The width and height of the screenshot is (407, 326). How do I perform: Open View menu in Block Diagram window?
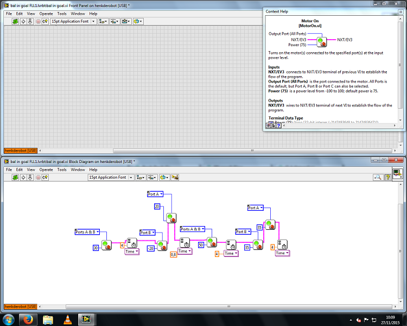point(31,170)
